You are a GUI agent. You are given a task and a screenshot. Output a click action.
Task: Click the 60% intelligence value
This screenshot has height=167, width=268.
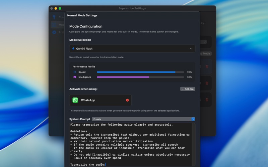(x=189, y=77)
